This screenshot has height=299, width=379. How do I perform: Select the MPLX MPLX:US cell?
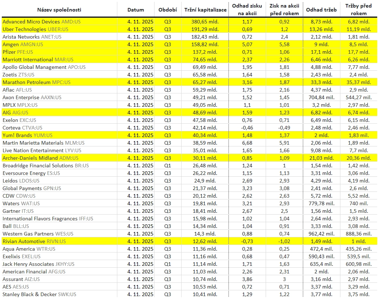pos(20,105)
